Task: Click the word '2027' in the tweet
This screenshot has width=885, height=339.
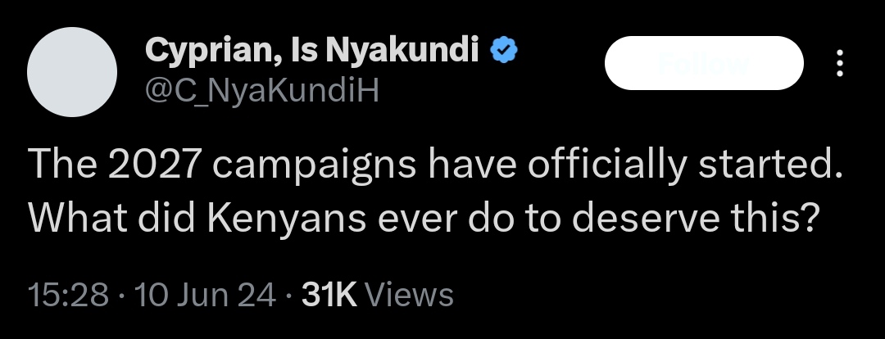Action: [153, 165]
